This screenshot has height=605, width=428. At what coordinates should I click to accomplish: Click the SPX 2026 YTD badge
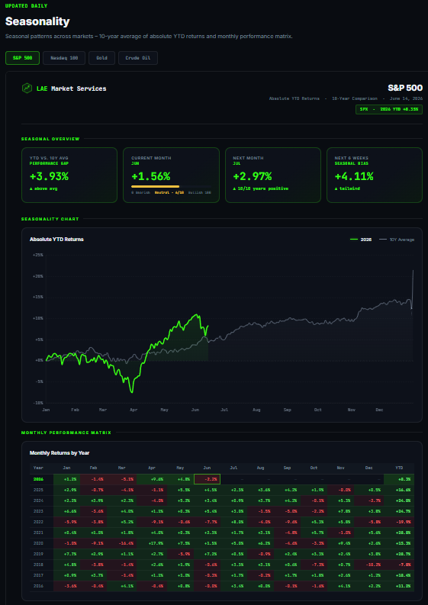[389, 109]
